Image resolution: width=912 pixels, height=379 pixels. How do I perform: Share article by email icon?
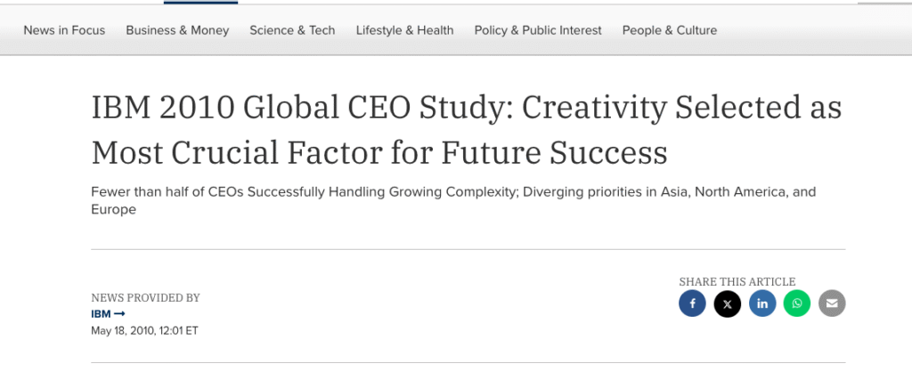tap(832, 303)
